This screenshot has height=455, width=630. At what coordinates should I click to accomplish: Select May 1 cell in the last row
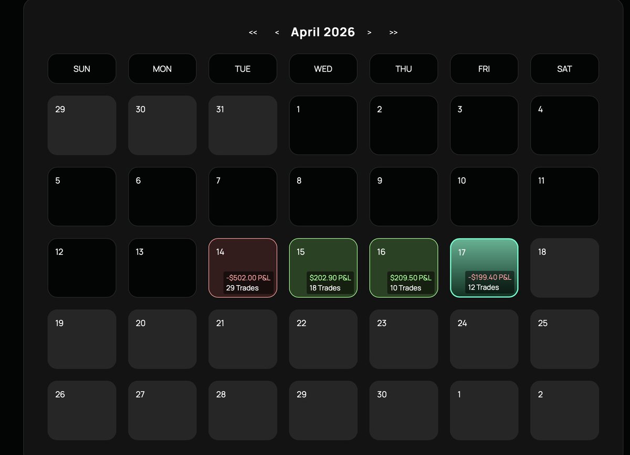tap(484, 410)
